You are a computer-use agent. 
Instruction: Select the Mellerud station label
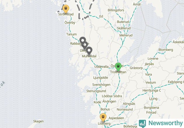point(126,35)
